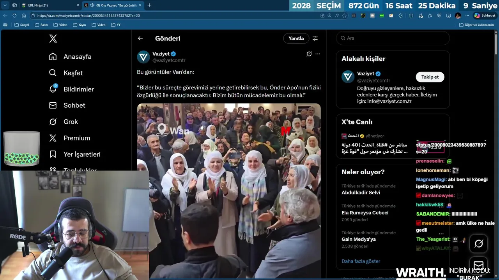This screenshot has height=280, width=499.
Task: Click the read aloud icon
Action: point(337,16)
